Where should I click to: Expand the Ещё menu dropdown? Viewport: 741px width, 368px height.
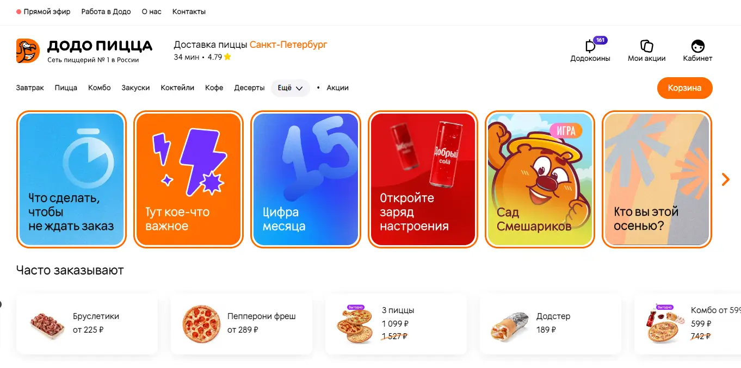click(x=291, y=88)
